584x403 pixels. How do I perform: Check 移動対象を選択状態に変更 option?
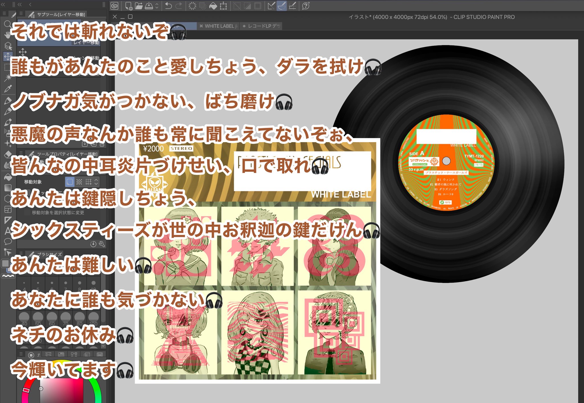coord(27,213)
